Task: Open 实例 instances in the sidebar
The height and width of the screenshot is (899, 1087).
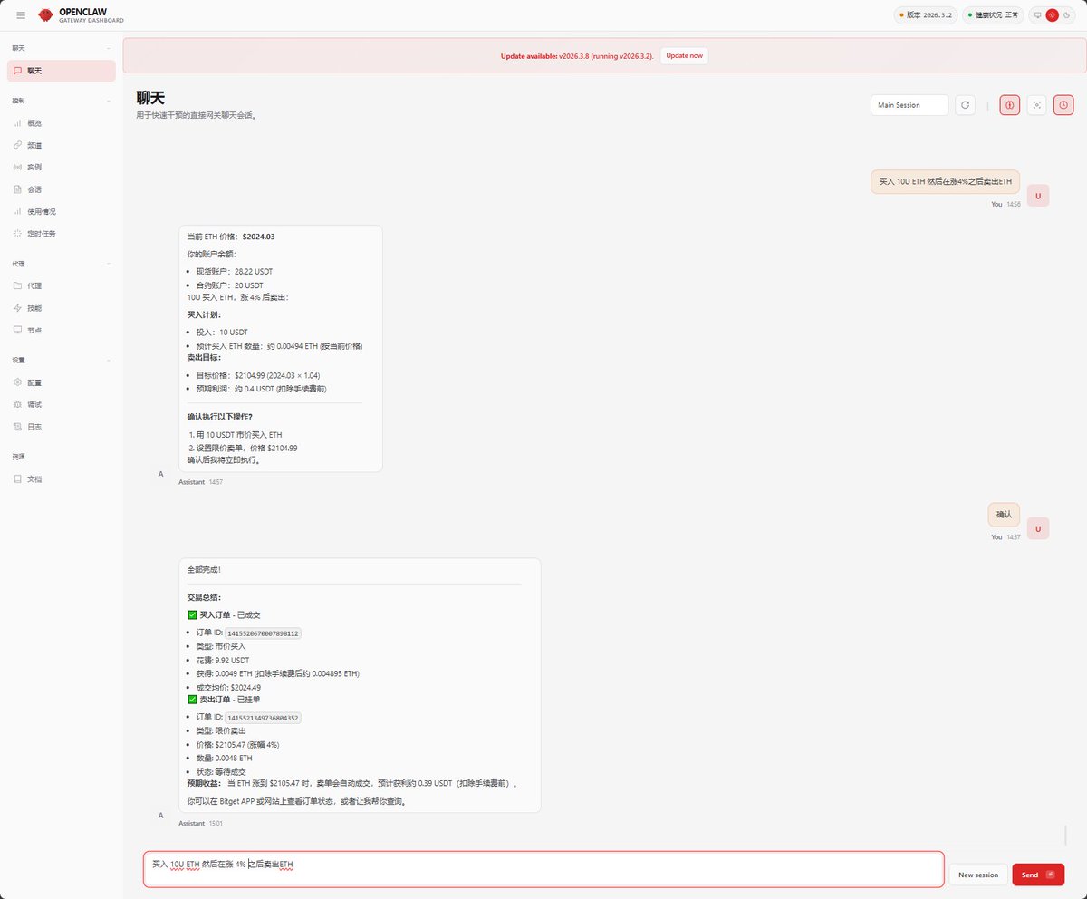Action: coord(61,167)
